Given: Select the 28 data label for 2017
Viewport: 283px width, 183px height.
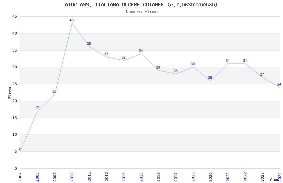Looking at the screenshot, I should click(x=175, y=71).
